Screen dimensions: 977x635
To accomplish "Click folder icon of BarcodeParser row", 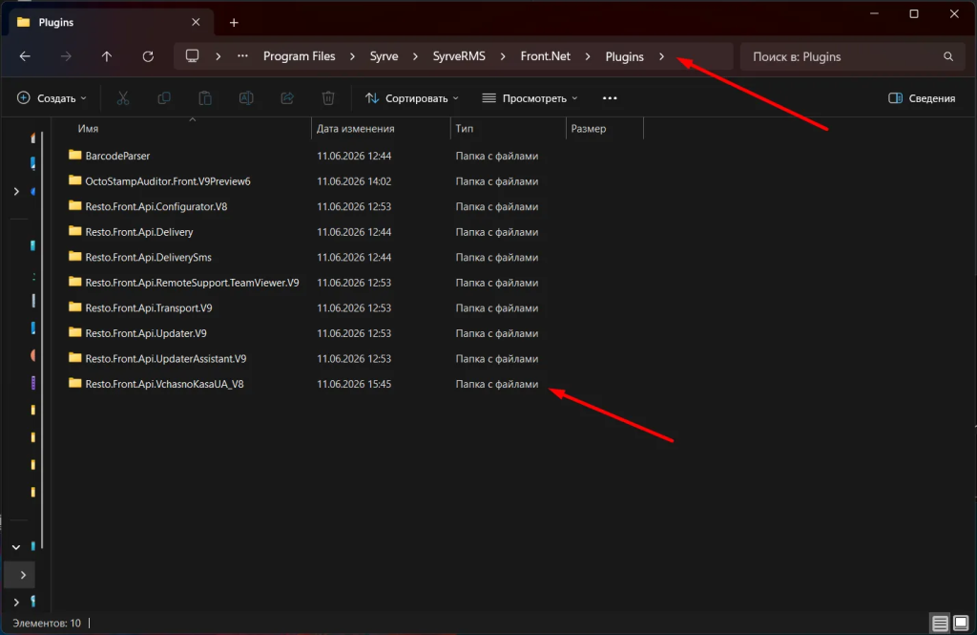I will (x=74, y=155).
